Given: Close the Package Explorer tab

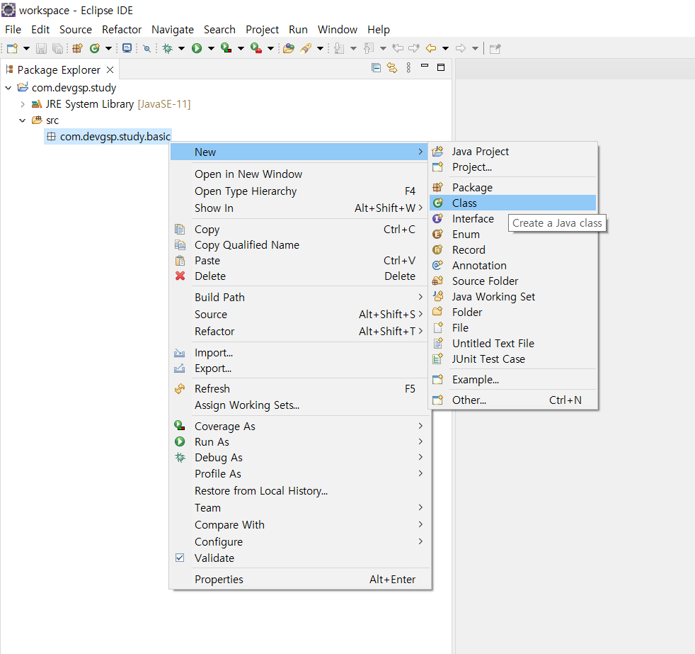Looking at the screenshot, I should pyautogui.click(x=110, y=69).
